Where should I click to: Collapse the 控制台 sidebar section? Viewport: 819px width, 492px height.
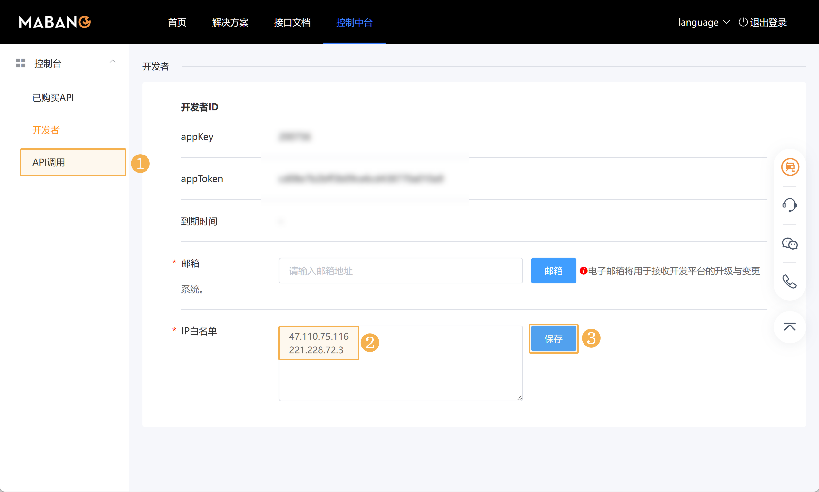[x=113, y=62]
